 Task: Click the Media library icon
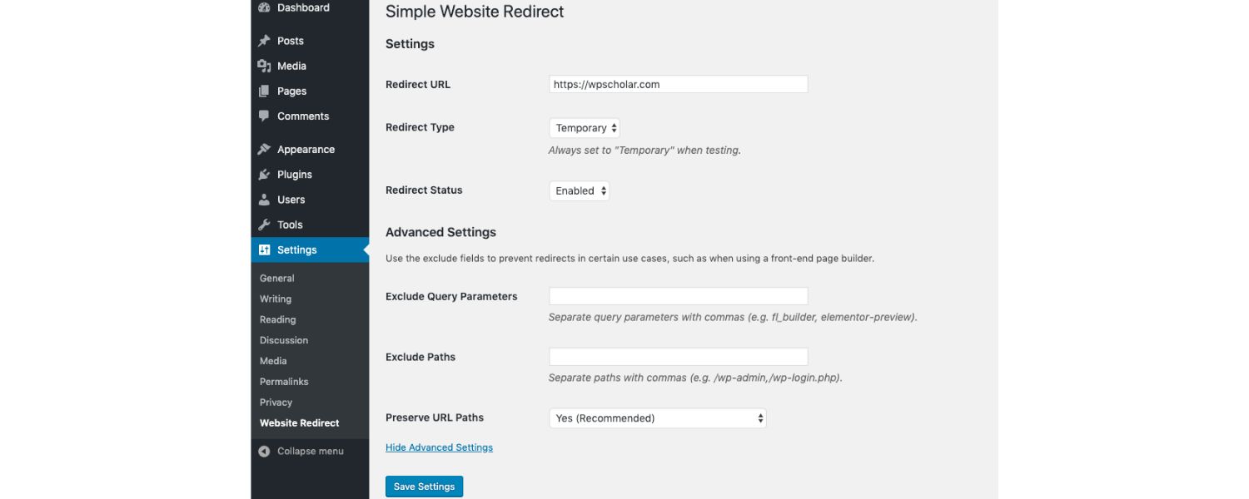[x=264, y=66]
